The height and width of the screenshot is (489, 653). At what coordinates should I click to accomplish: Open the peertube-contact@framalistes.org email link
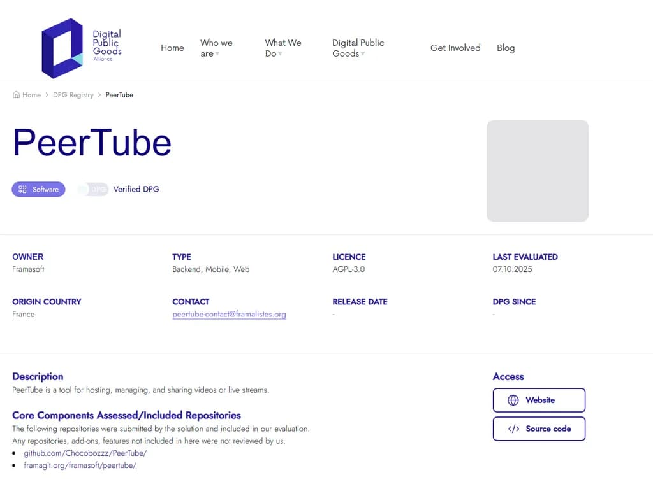tap(229, 314)
